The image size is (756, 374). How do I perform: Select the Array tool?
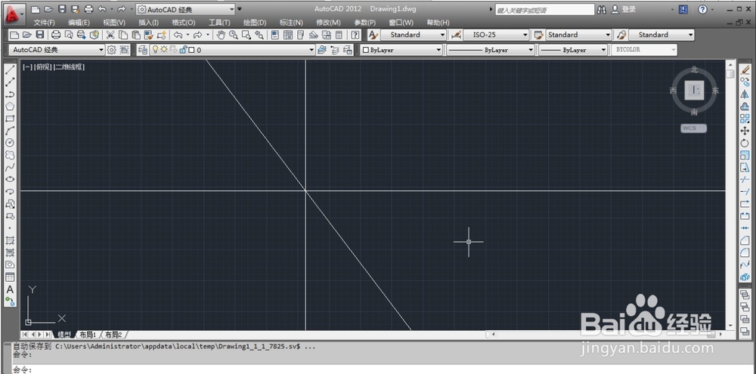coord(745,119)
